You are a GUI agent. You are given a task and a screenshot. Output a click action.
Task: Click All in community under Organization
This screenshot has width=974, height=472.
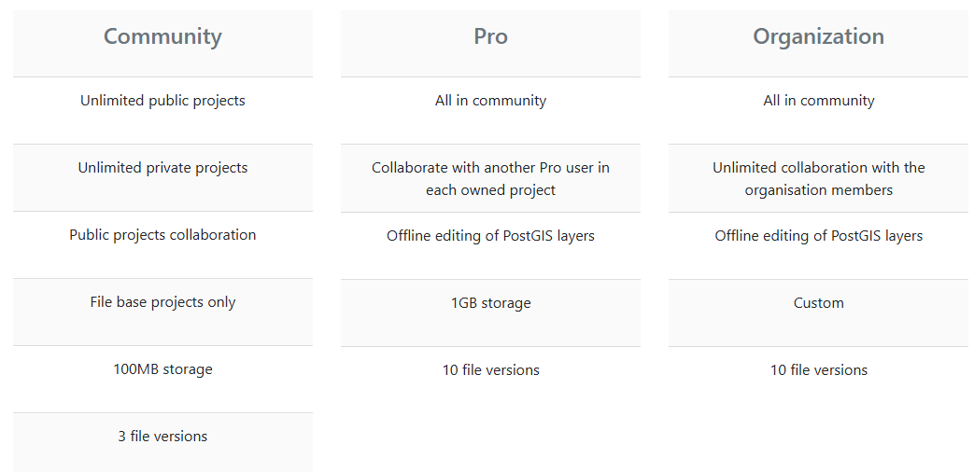818,101
